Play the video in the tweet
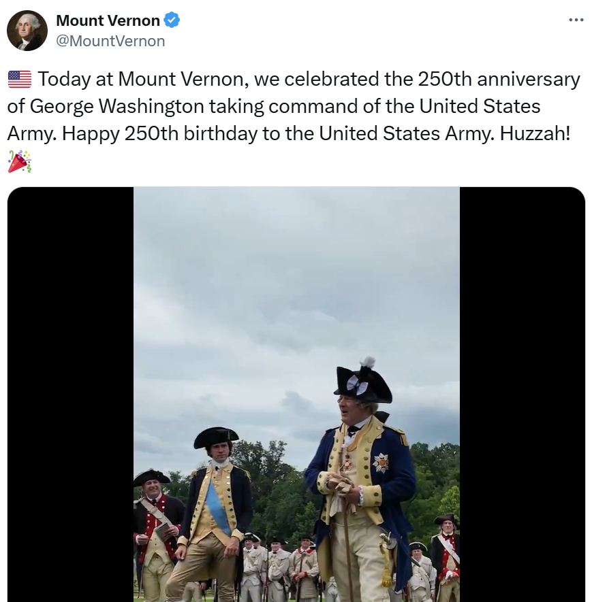The image size is (592, 602). tap(296, 395)
